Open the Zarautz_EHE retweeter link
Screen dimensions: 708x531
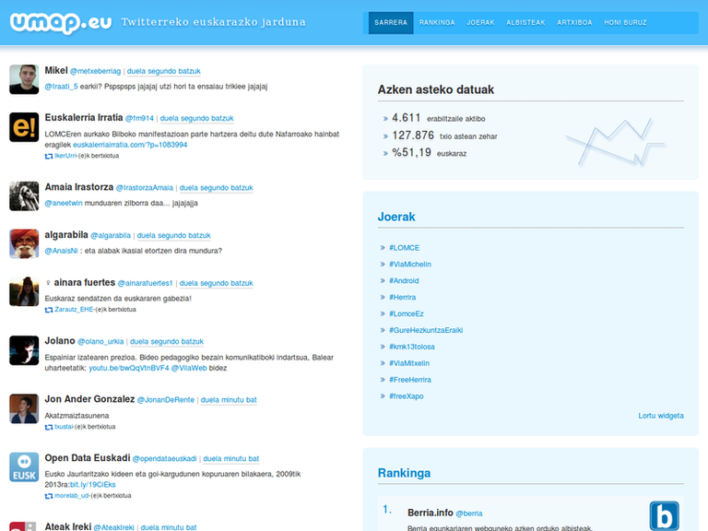(74, 310)
